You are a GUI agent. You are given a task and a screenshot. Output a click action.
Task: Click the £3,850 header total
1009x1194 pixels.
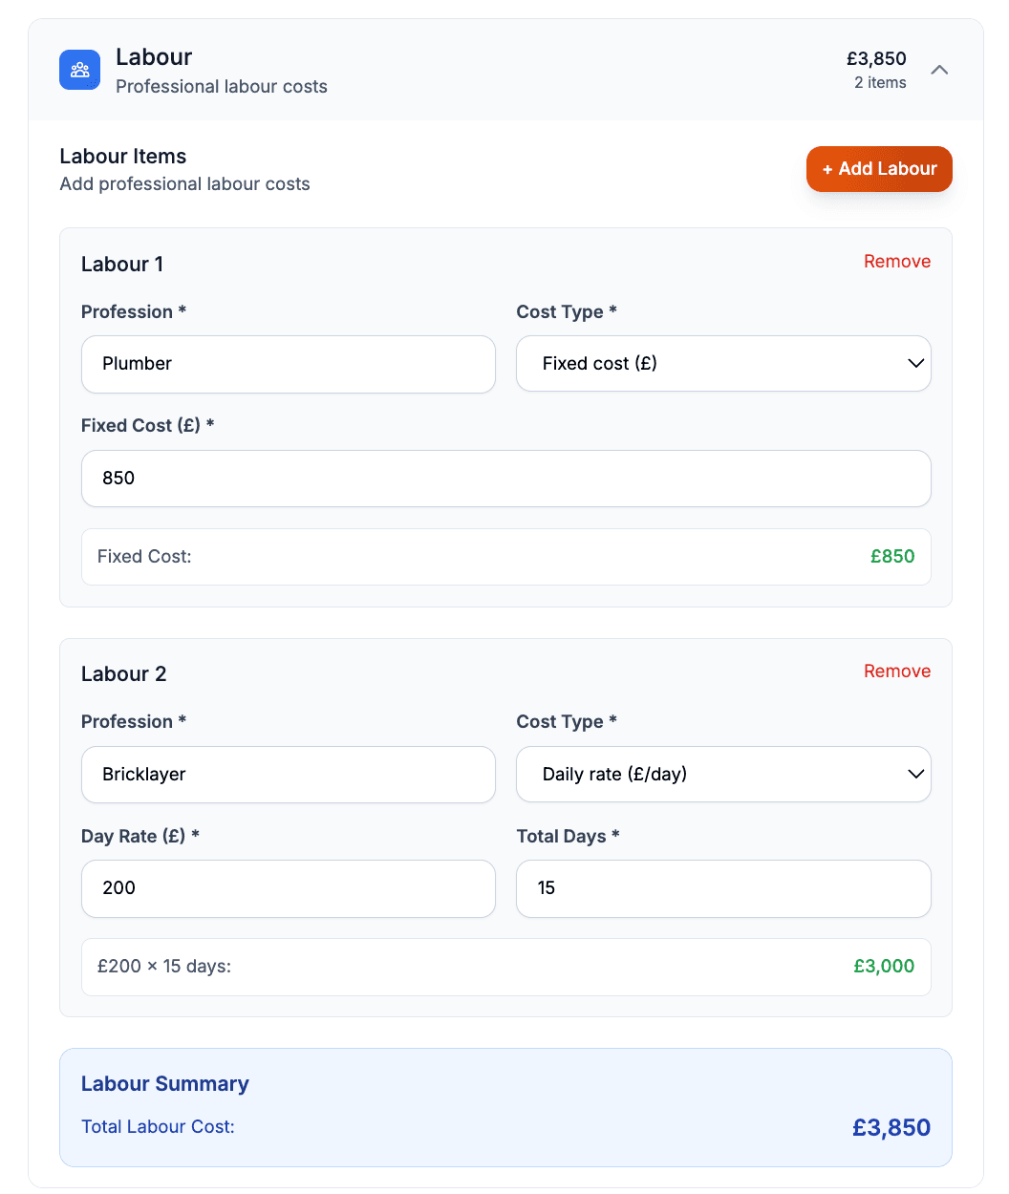pos(875,59)
